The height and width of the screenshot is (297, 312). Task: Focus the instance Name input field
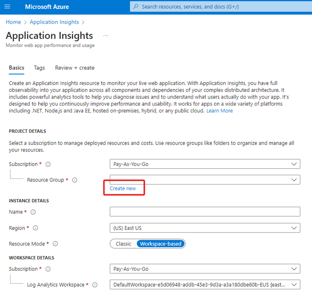tap(205, 212)
